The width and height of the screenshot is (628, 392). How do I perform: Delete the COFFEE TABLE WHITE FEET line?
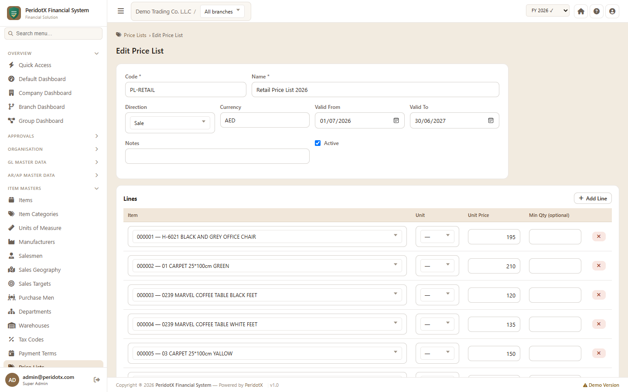click(599, 324)
